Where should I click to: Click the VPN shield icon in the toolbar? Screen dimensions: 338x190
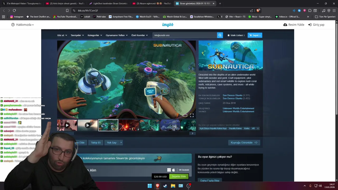[x=329, y=11]
